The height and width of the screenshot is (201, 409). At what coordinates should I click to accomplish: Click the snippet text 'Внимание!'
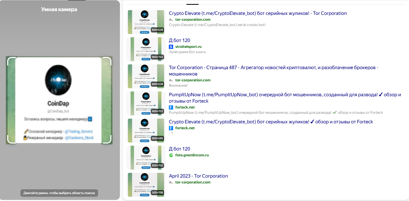tap(178, 85)
